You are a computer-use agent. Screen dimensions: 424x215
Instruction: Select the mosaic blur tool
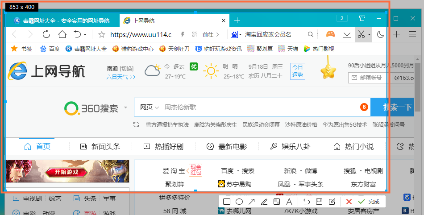click(x=277, y=202)
